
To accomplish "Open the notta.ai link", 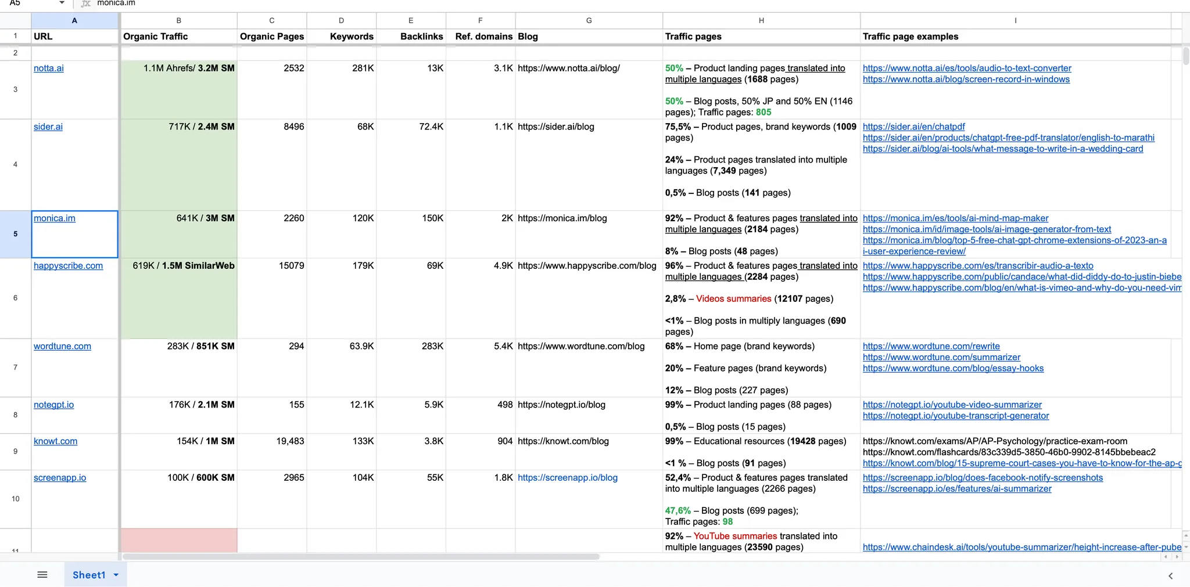I will click(x=49, y=68).
